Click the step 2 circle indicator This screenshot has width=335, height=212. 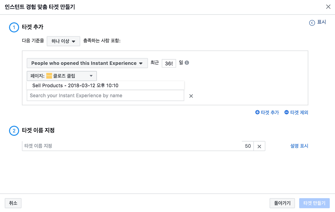(x=14, y=131)
